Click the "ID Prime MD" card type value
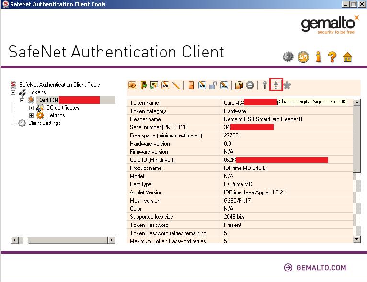This screenshot has height=282, width=367. coord(238,184)
